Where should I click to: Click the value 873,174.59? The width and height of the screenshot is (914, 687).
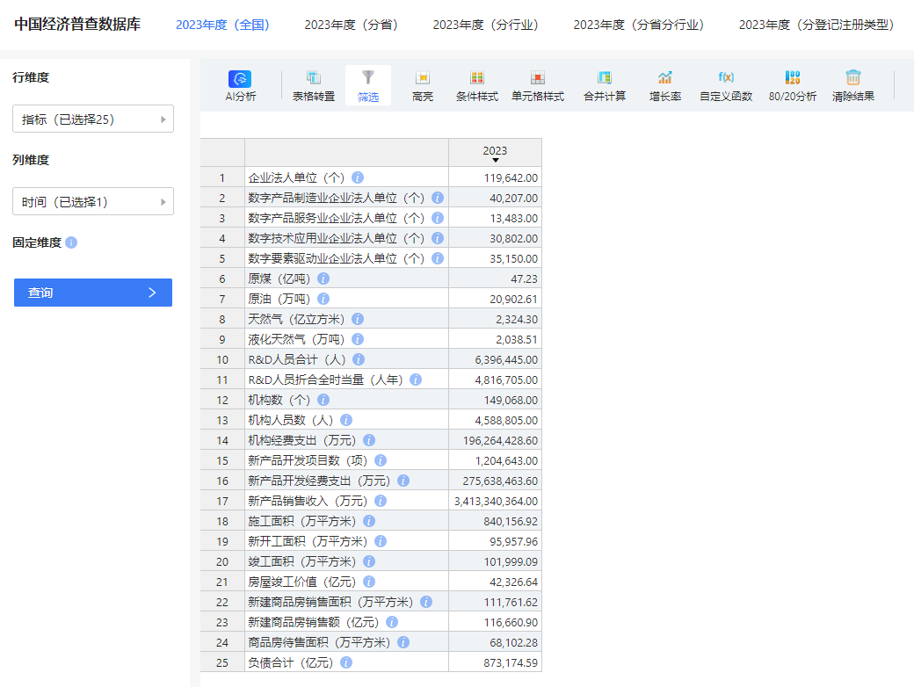[x=511, y=662]
